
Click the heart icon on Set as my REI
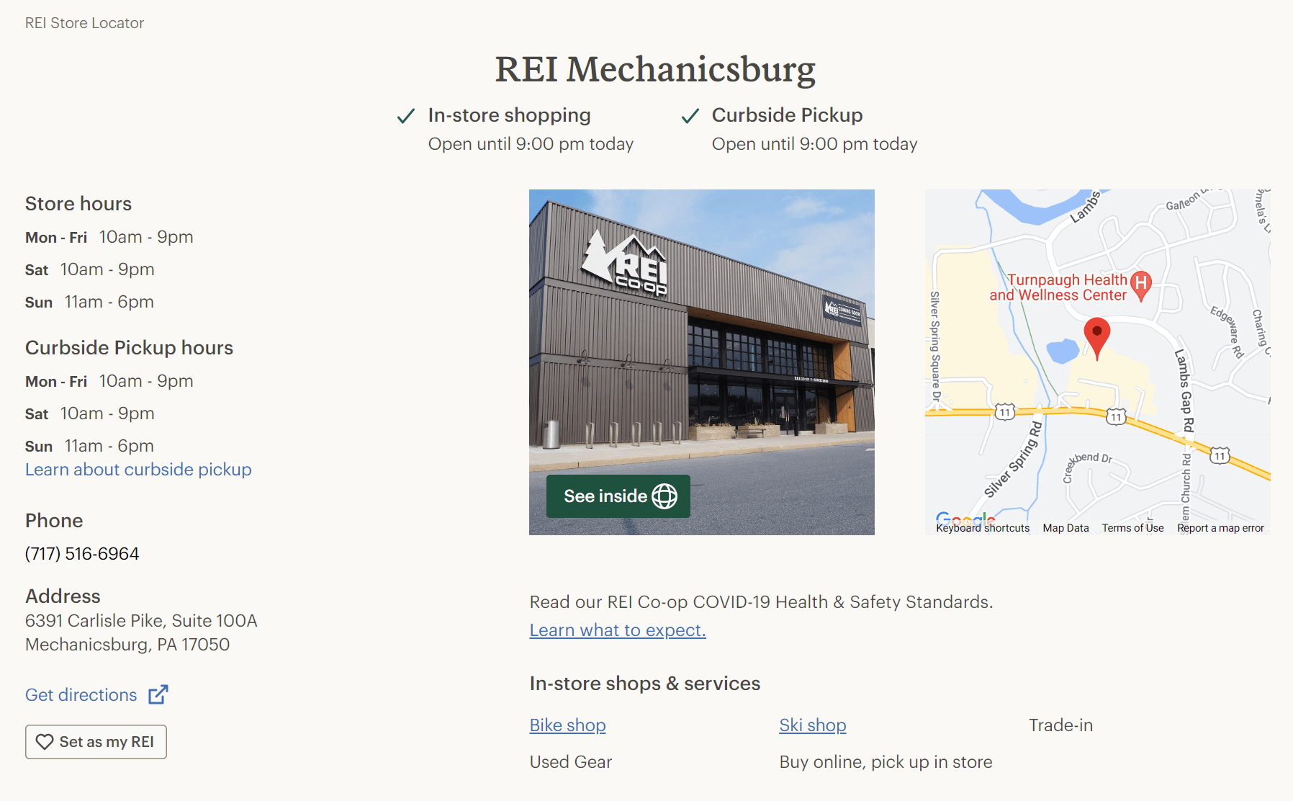point(45,741)
